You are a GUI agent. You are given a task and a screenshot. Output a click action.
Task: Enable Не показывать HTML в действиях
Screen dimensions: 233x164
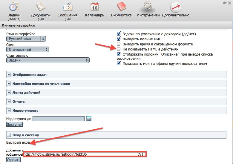(x=119, y=49)
